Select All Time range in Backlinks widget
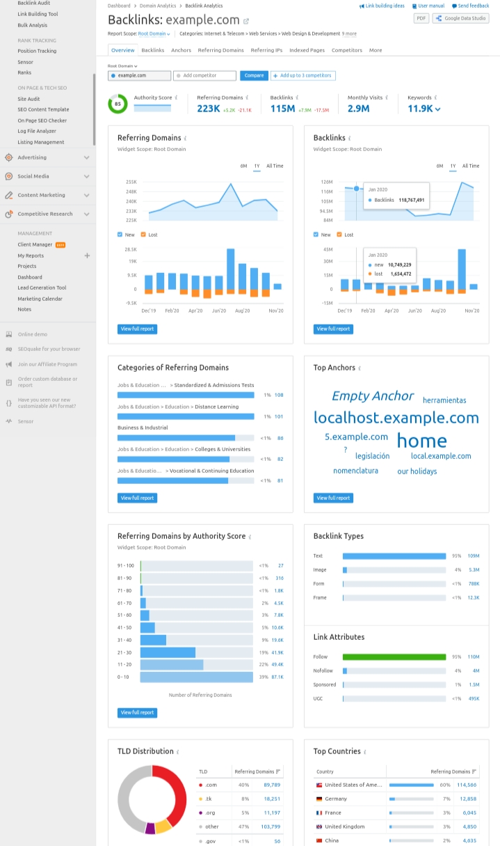Screen dimensions: 500x846 pos(471,166)
